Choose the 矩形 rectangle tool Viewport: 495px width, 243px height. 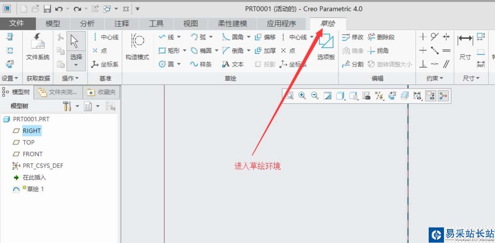coord(169,50)
